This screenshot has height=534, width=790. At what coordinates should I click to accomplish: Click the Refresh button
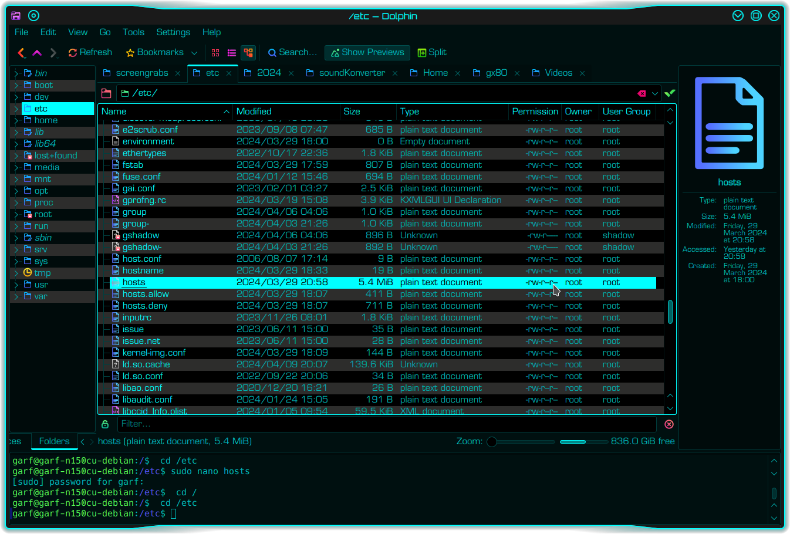pyautogui.click(x=90, y=53)
